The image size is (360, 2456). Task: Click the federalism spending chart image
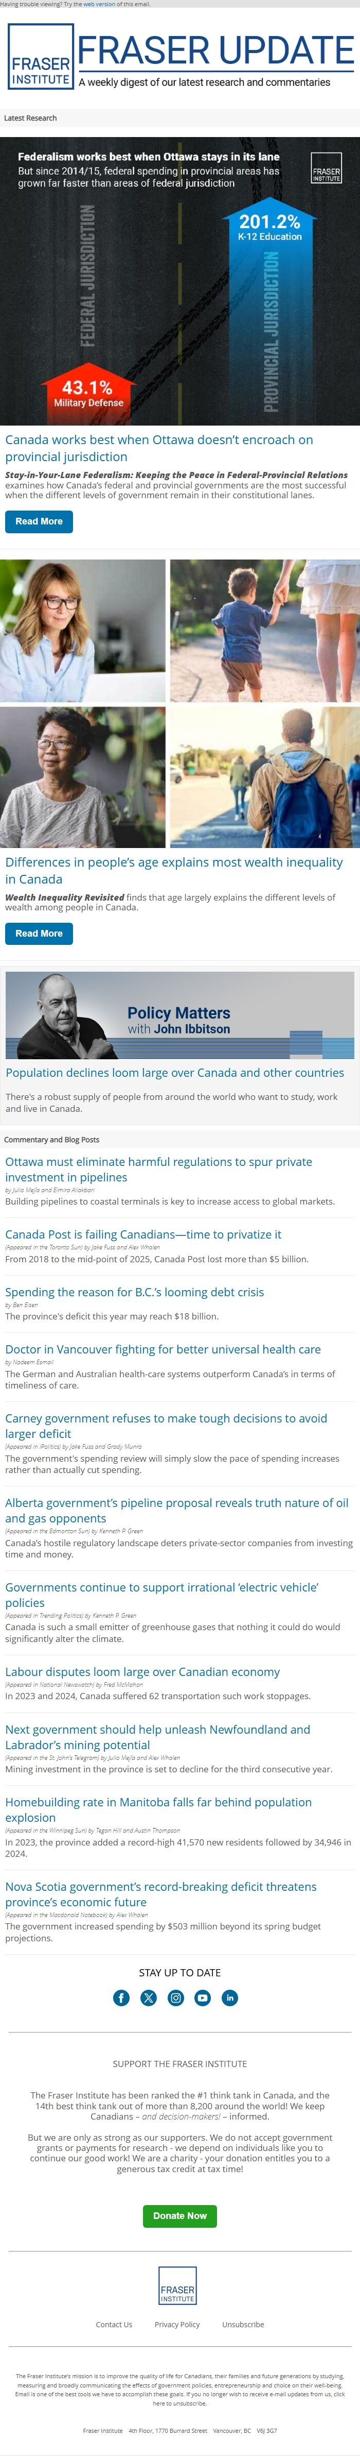180,281
